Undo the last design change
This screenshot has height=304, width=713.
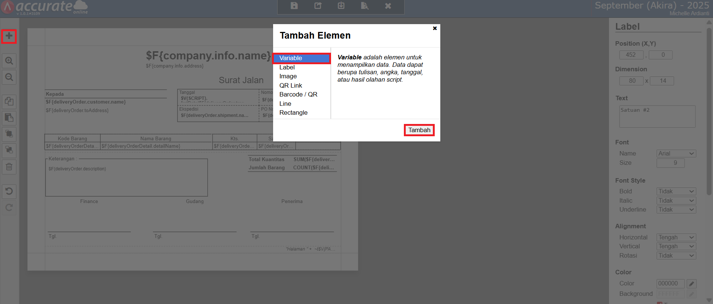[9, 191]
